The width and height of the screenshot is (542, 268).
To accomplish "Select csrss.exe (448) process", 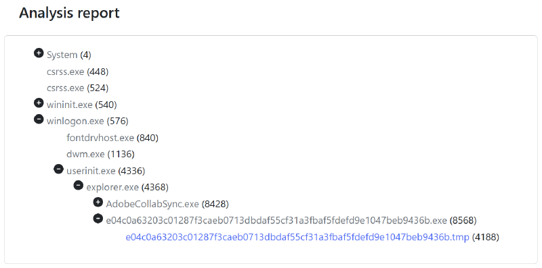I will [x=78, y=72].
